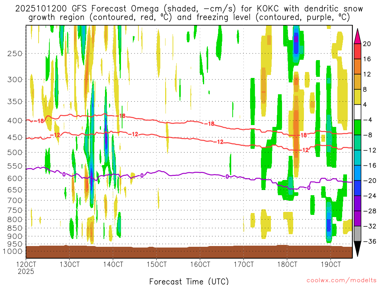Select the 18OCT tick label
Viewport: 380px width, 285px height.
(x=287, y=265)
